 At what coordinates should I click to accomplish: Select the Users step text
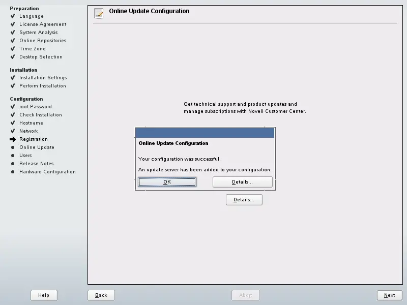[25, 156]
